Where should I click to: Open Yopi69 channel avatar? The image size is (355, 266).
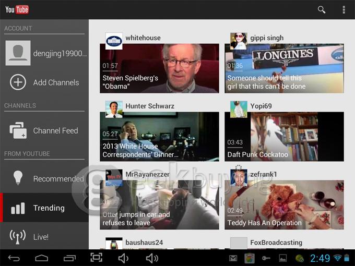click(x=239, y=109)
